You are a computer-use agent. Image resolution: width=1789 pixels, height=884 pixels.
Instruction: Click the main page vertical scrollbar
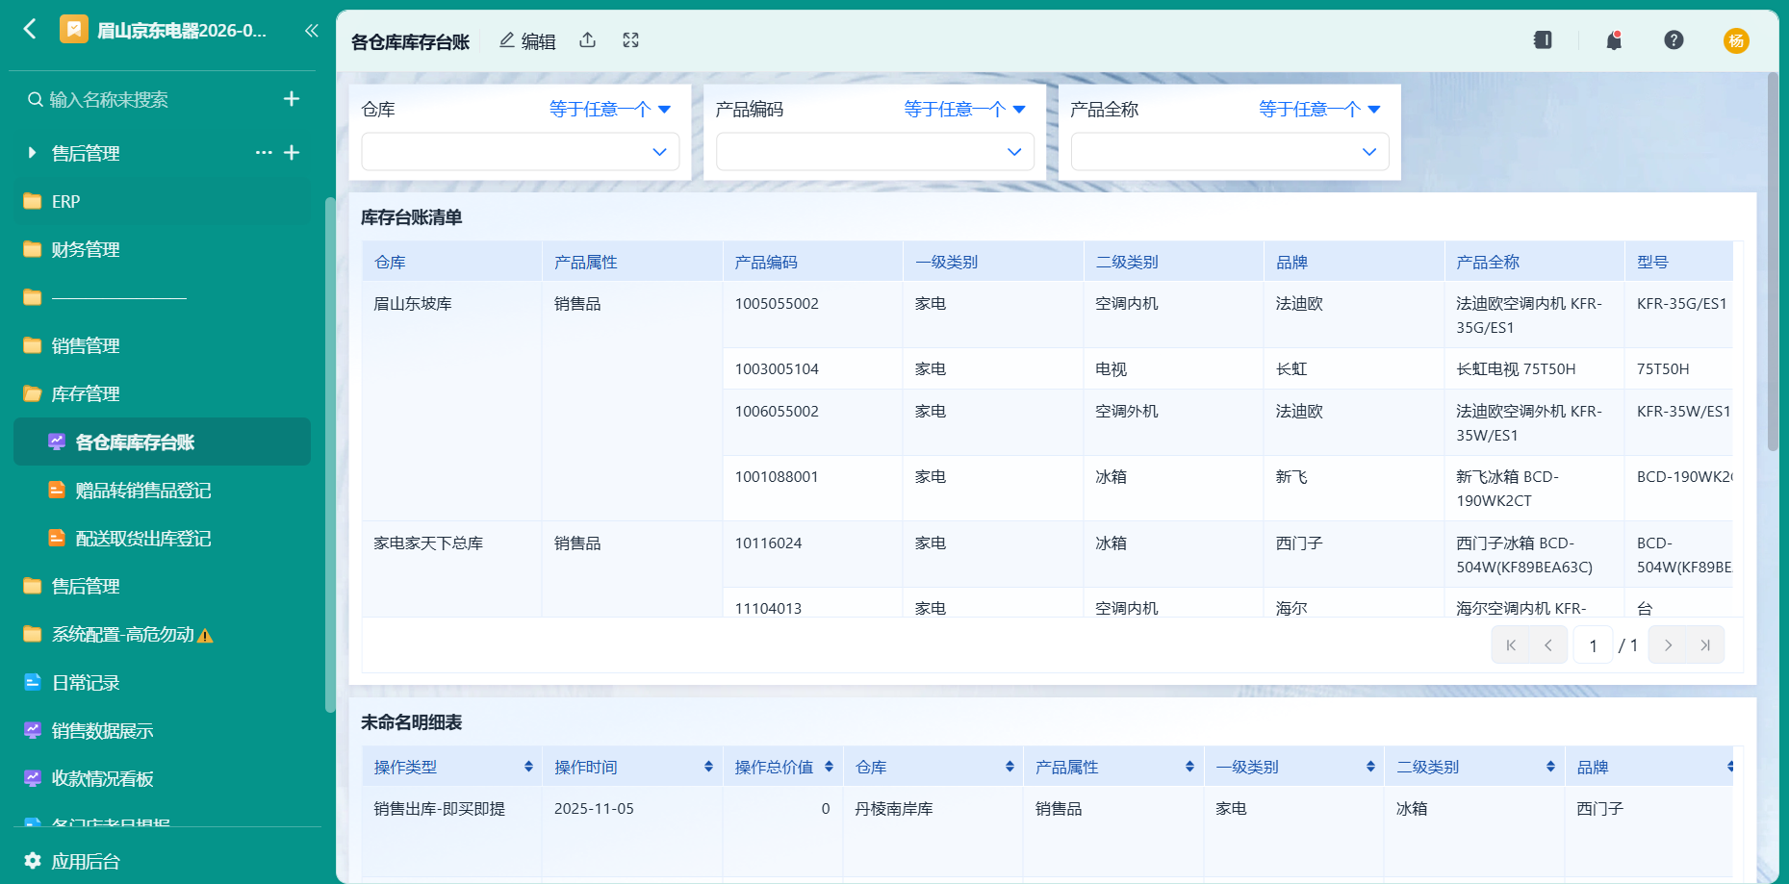[x=1773, y=262]
